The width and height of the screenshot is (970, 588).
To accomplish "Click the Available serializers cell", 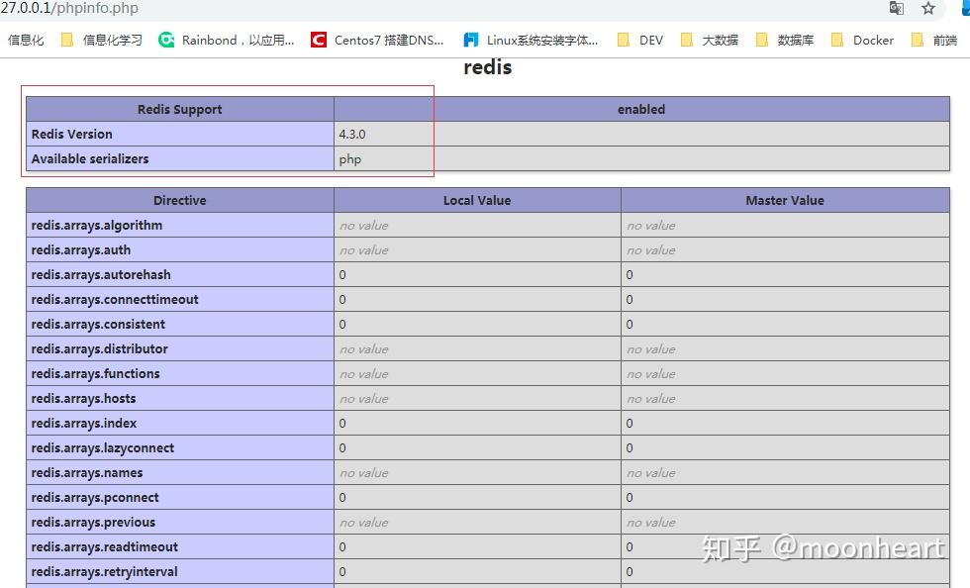I will coord(89,158).
